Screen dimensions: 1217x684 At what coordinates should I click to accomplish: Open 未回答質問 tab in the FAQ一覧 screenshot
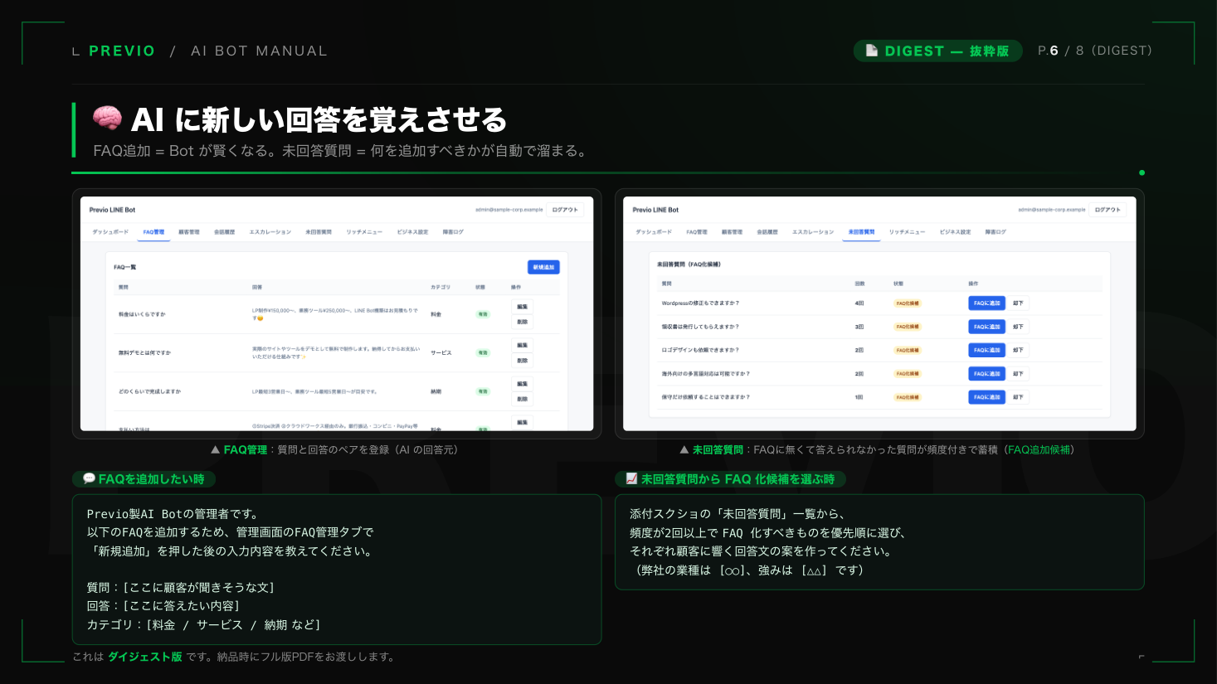pos(319,232)
